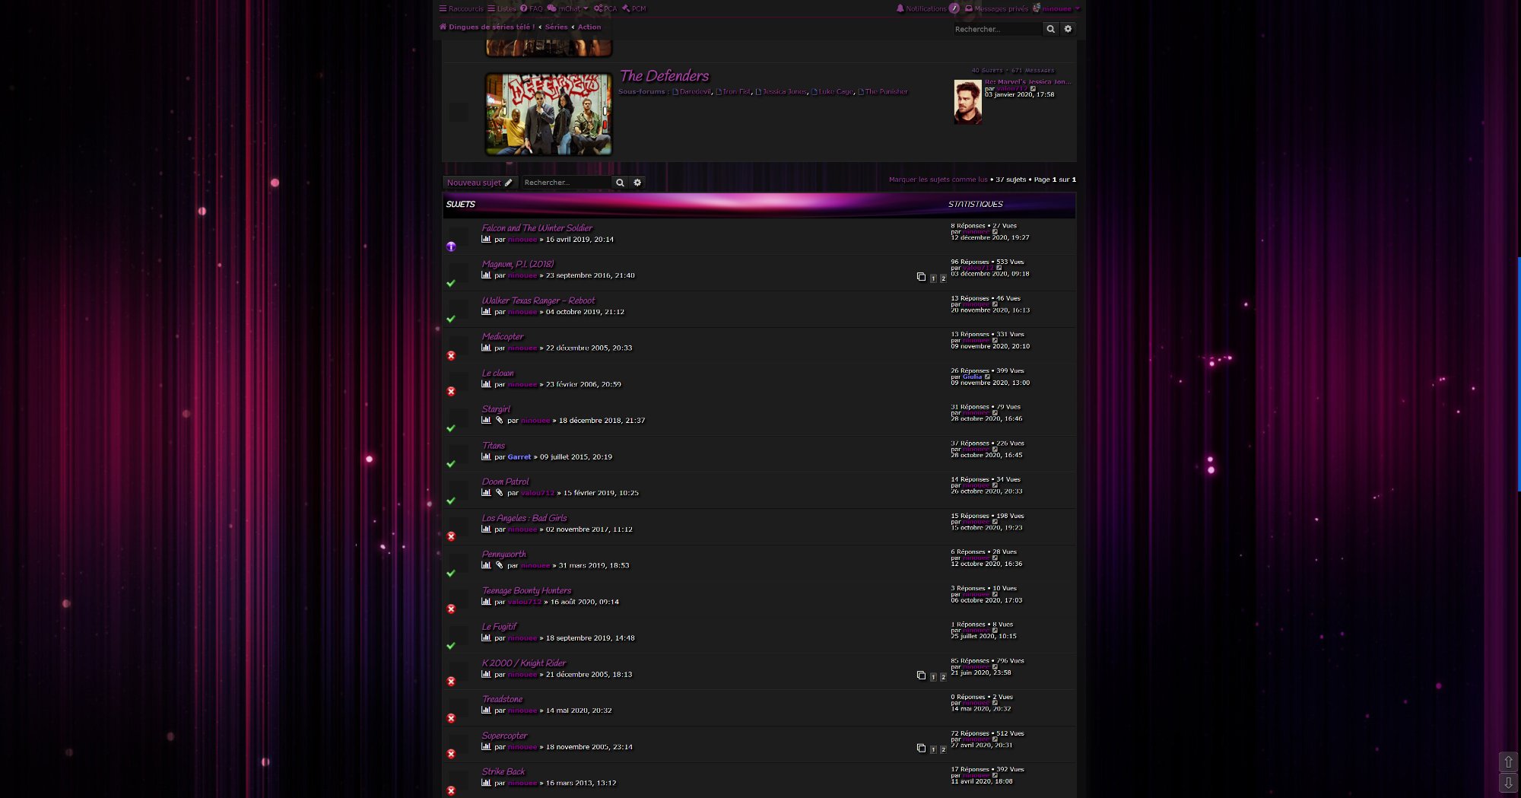Open the PCM moderation link
The height and width of the screenshot is (798, 1521).
click(x=633, y=8)
